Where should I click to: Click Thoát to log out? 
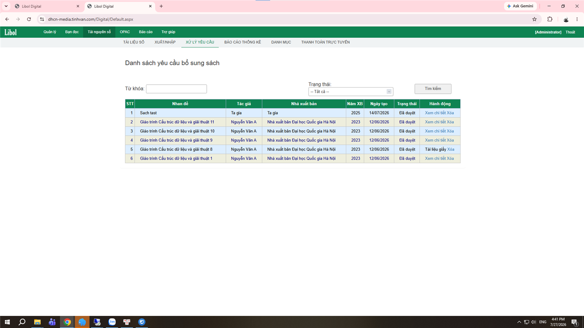pos(570,32)
